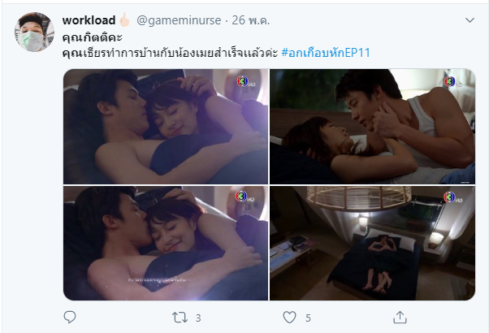
Task: View the bottom-left forehead kiss photo
Action: [x=166, y=243]
